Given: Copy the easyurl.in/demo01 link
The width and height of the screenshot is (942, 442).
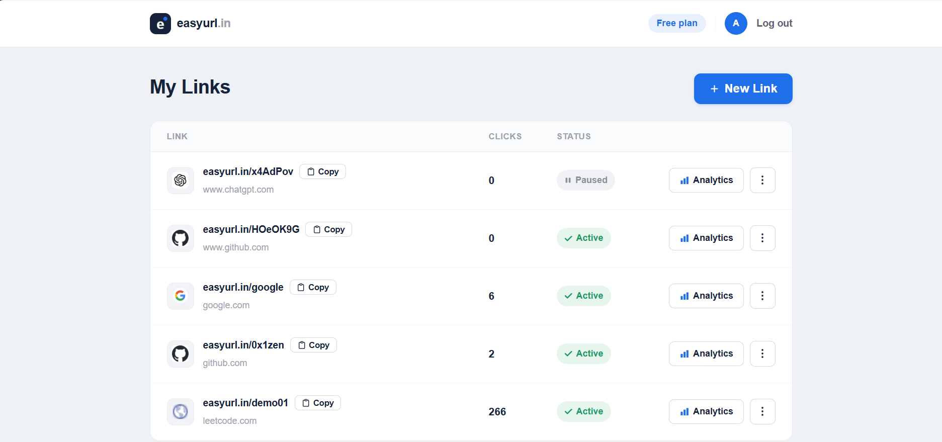Looking at the screenshot, I should 317,403.
